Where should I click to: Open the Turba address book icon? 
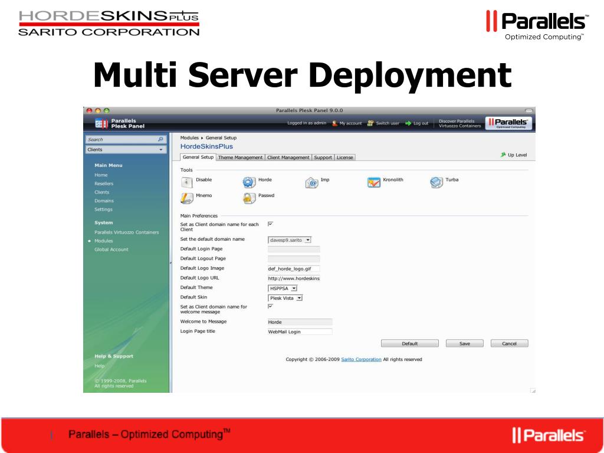tap(436, 182)
